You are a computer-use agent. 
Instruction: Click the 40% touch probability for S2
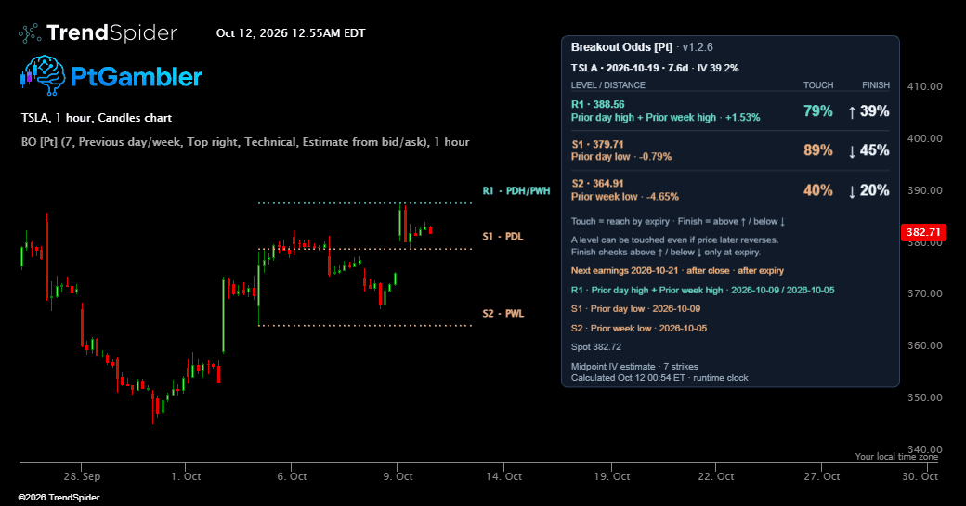tap(818, 190)
